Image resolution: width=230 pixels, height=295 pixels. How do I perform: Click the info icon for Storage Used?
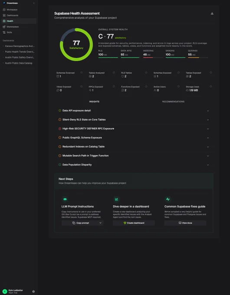point(211,86)
